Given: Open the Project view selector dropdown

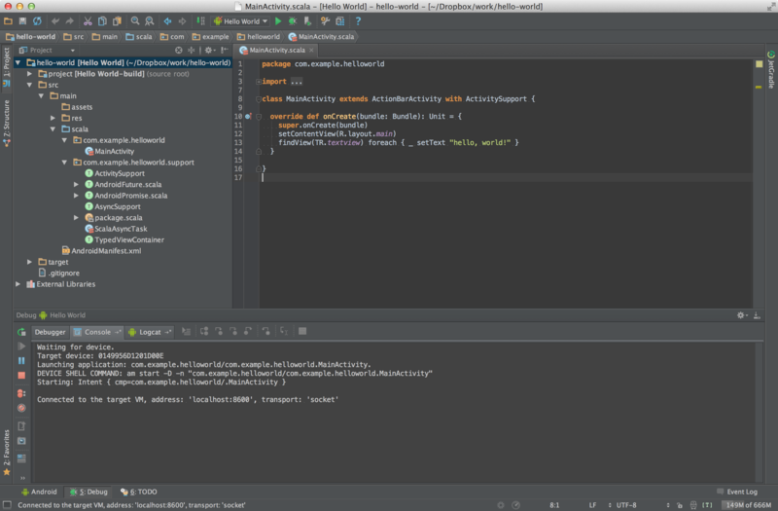Looking at the screenshot, I should click(47, 51).
